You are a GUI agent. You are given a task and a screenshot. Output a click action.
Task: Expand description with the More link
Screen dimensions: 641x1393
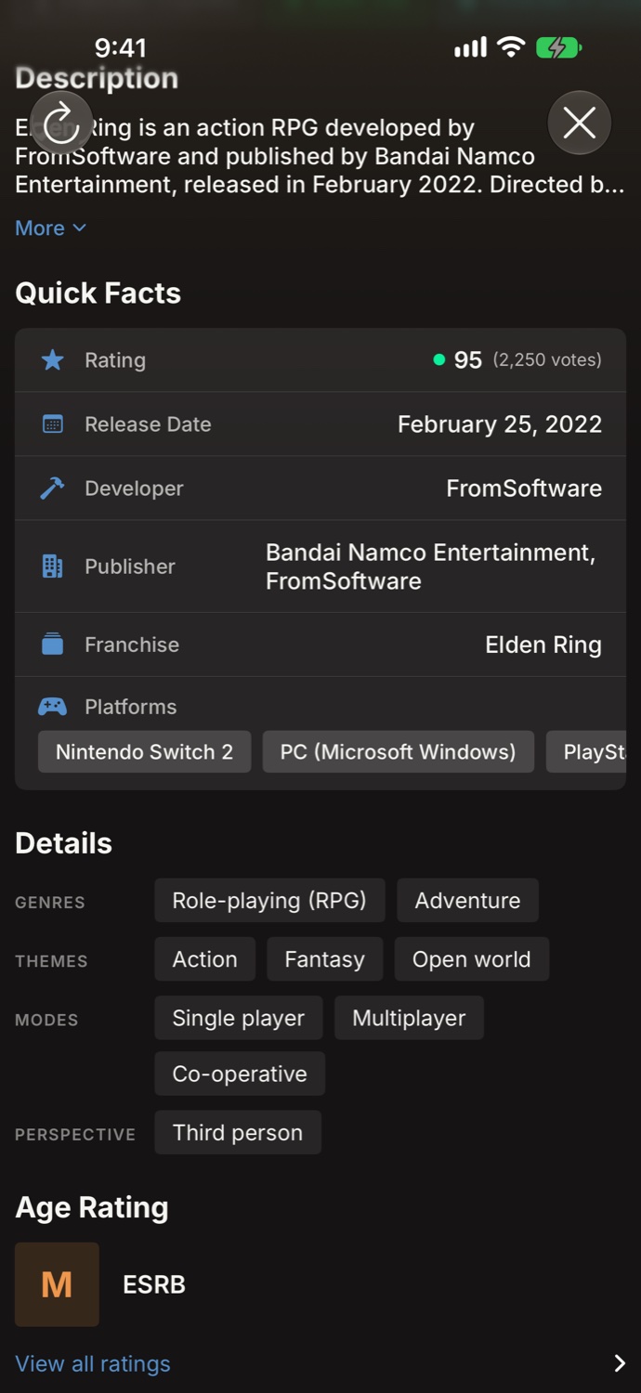coord(51,228)
